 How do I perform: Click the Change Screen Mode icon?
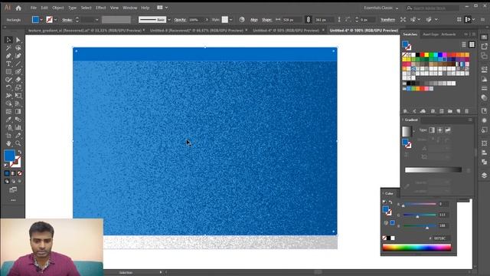[13, 189]
